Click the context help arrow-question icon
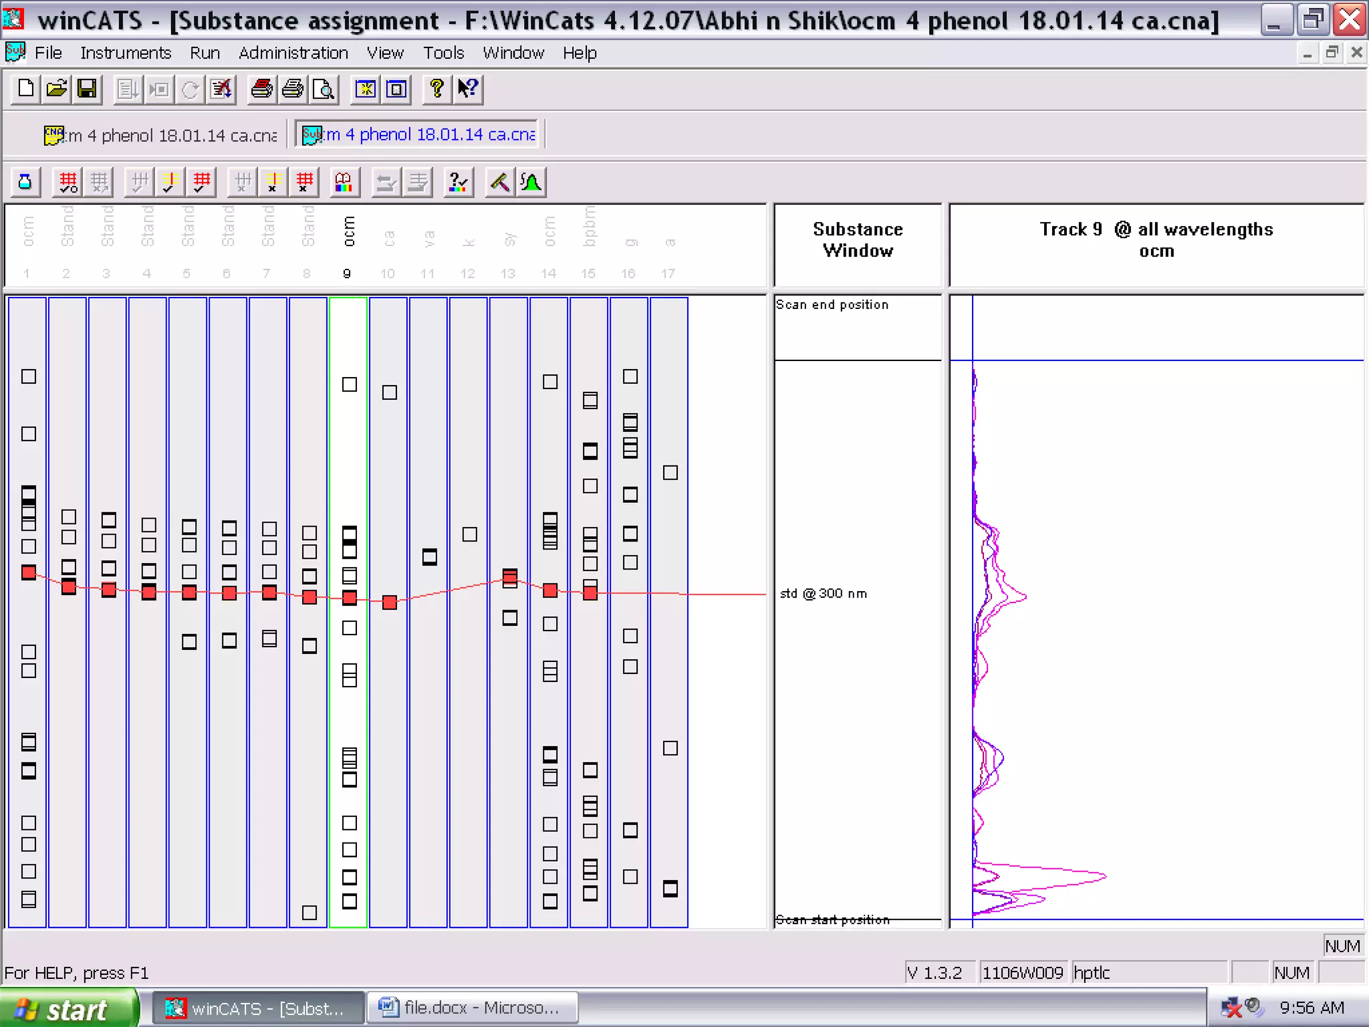Viewport: 1369px width, 1027px height. pos(467,89)
